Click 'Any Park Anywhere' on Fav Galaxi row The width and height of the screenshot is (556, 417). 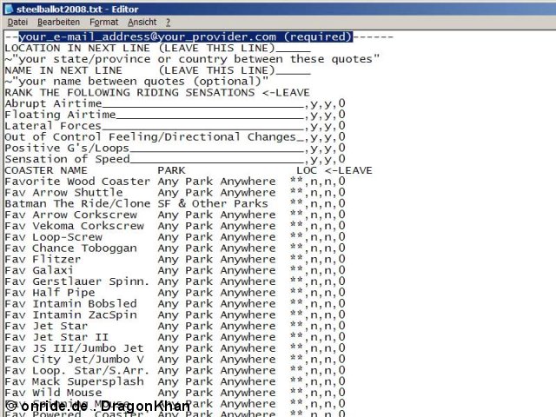216,270
